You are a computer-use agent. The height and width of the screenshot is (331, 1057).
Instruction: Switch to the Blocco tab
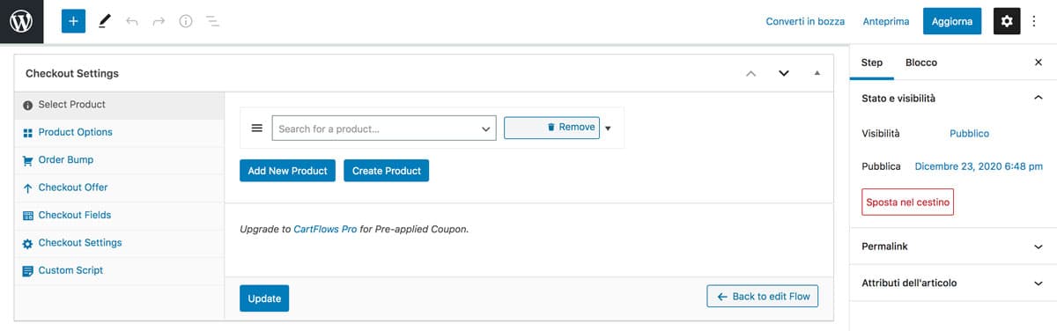[x=921, y=63]
